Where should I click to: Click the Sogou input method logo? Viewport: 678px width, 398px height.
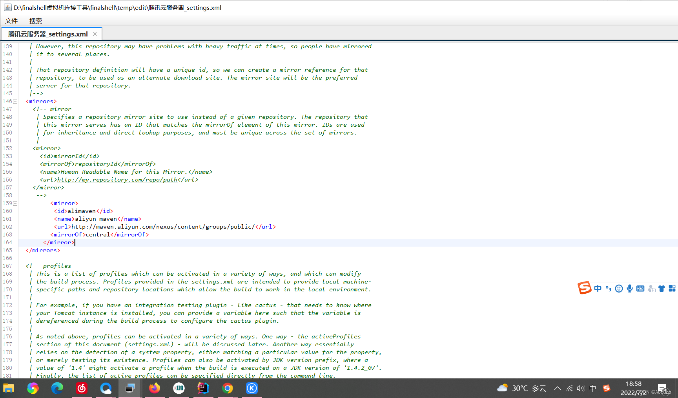coord(584,288)
